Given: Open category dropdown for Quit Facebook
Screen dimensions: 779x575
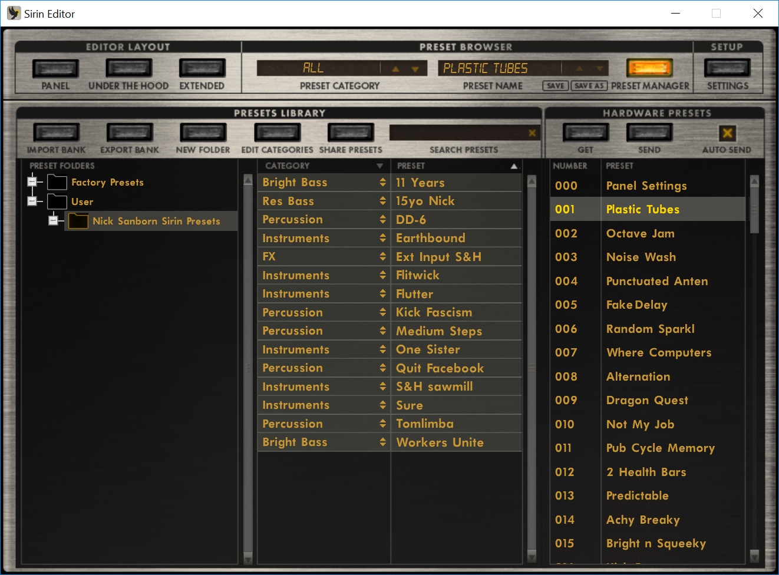Looking at the screenshot, I should (x=382, y=368).
